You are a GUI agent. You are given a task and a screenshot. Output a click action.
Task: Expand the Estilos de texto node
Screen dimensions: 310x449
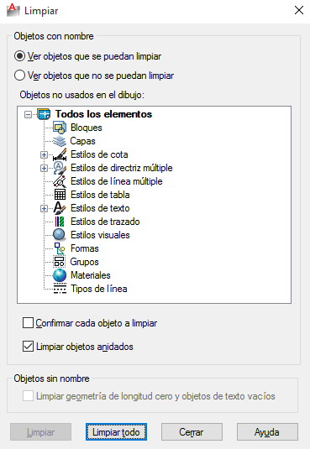tap(44, 208)
